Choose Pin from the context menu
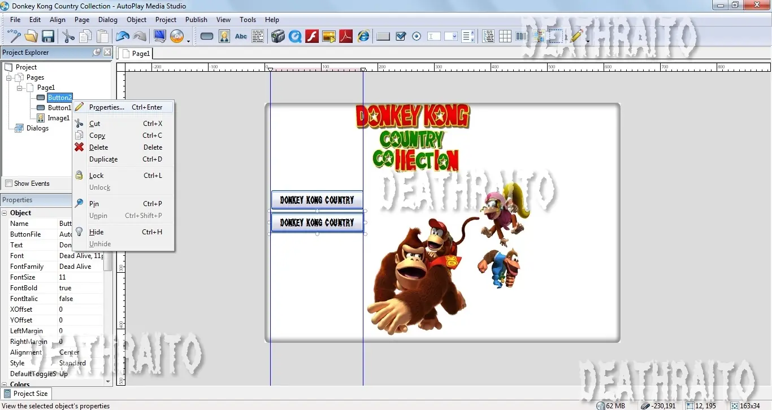Image resolution: width=772 pixels, height=410 pixels. click(123, 204)
